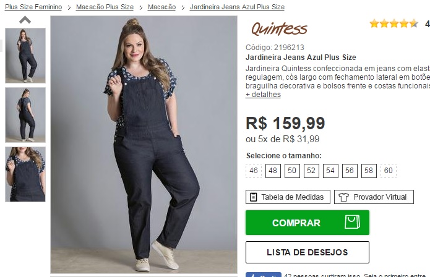This screenshot has height=277, width=430.
Task: Select the front view thumbnail
Action: 25,56
